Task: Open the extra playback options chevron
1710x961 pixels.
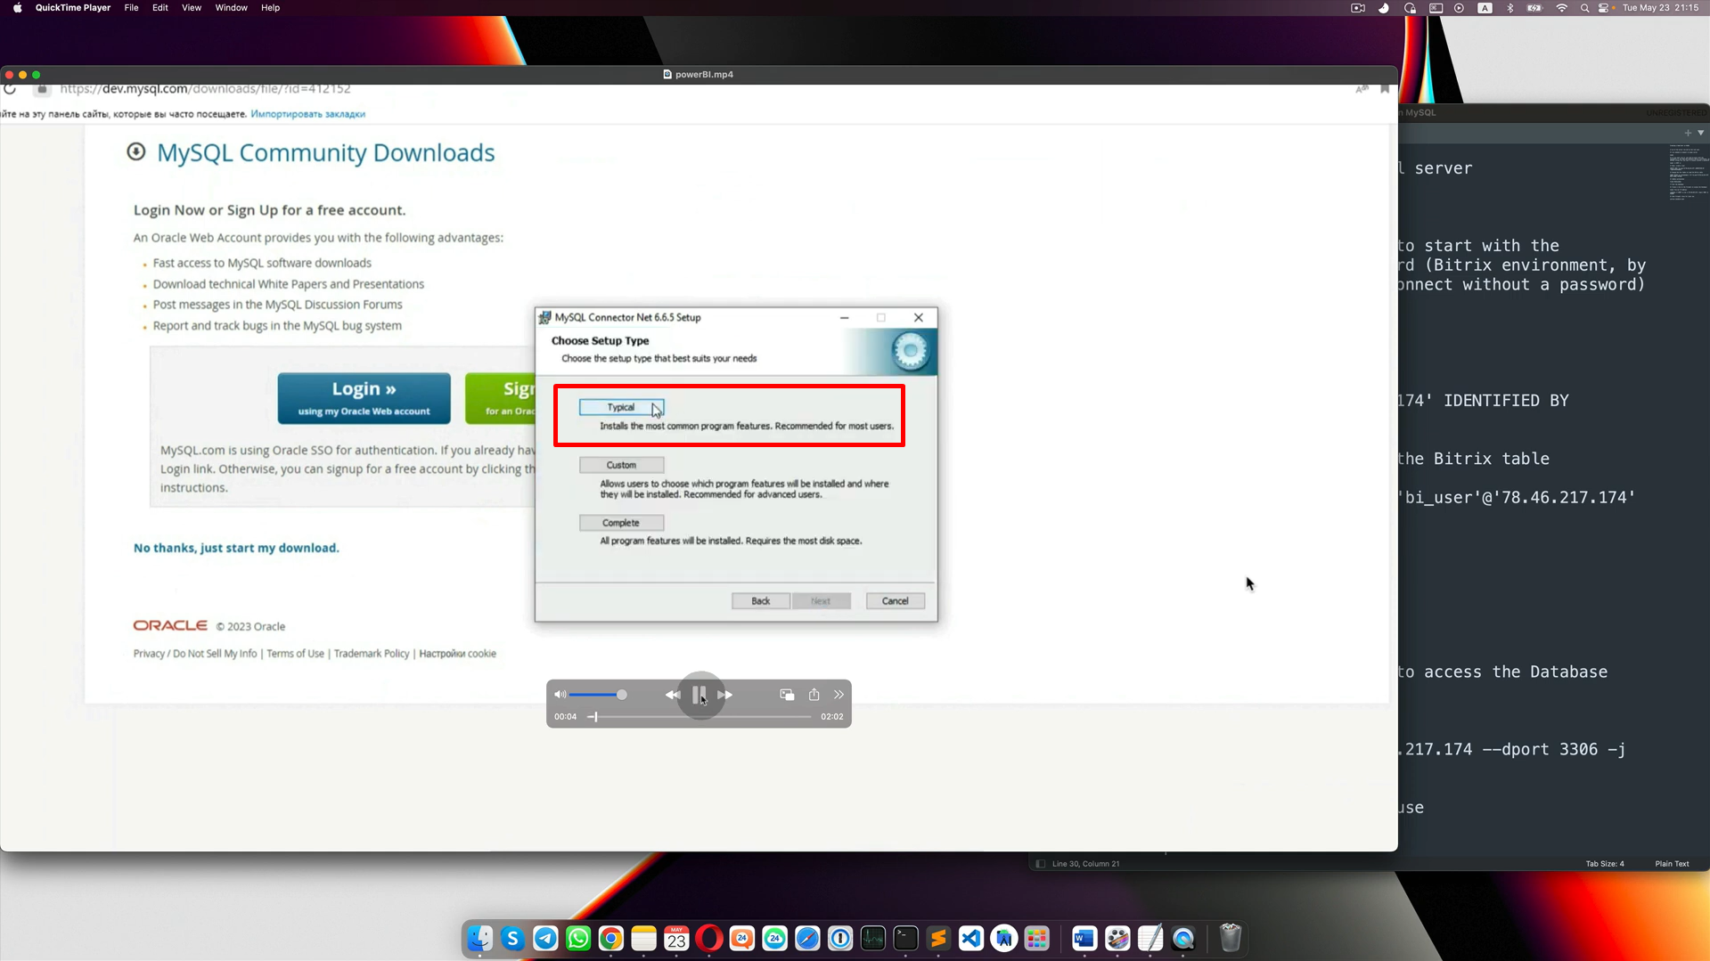Action: (x=839, y=694)
